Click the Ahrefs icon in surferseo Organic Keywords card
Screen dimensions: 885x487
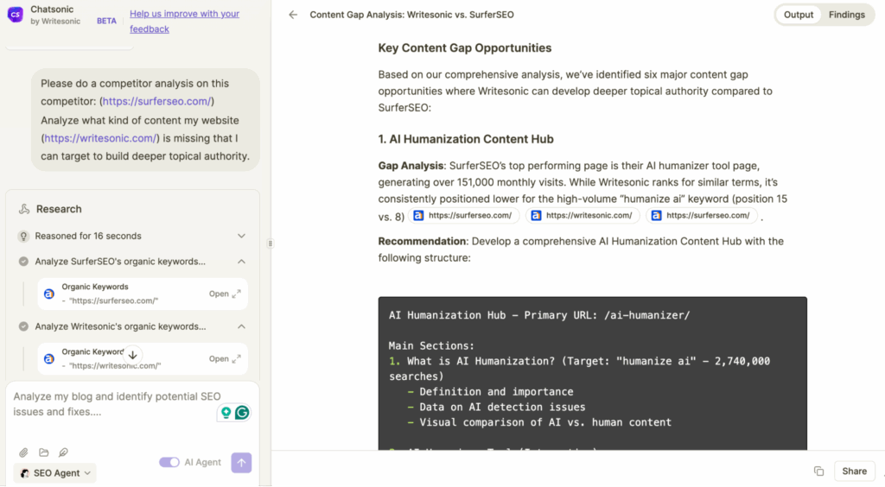click(49, 294)
